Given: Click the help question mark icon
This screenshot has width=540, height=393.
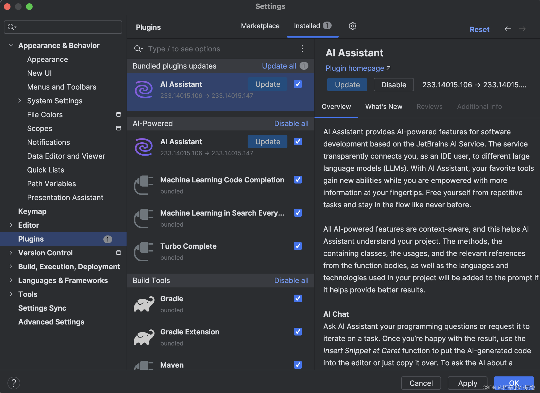Looking at the screenshot, I should click(14, 383).
